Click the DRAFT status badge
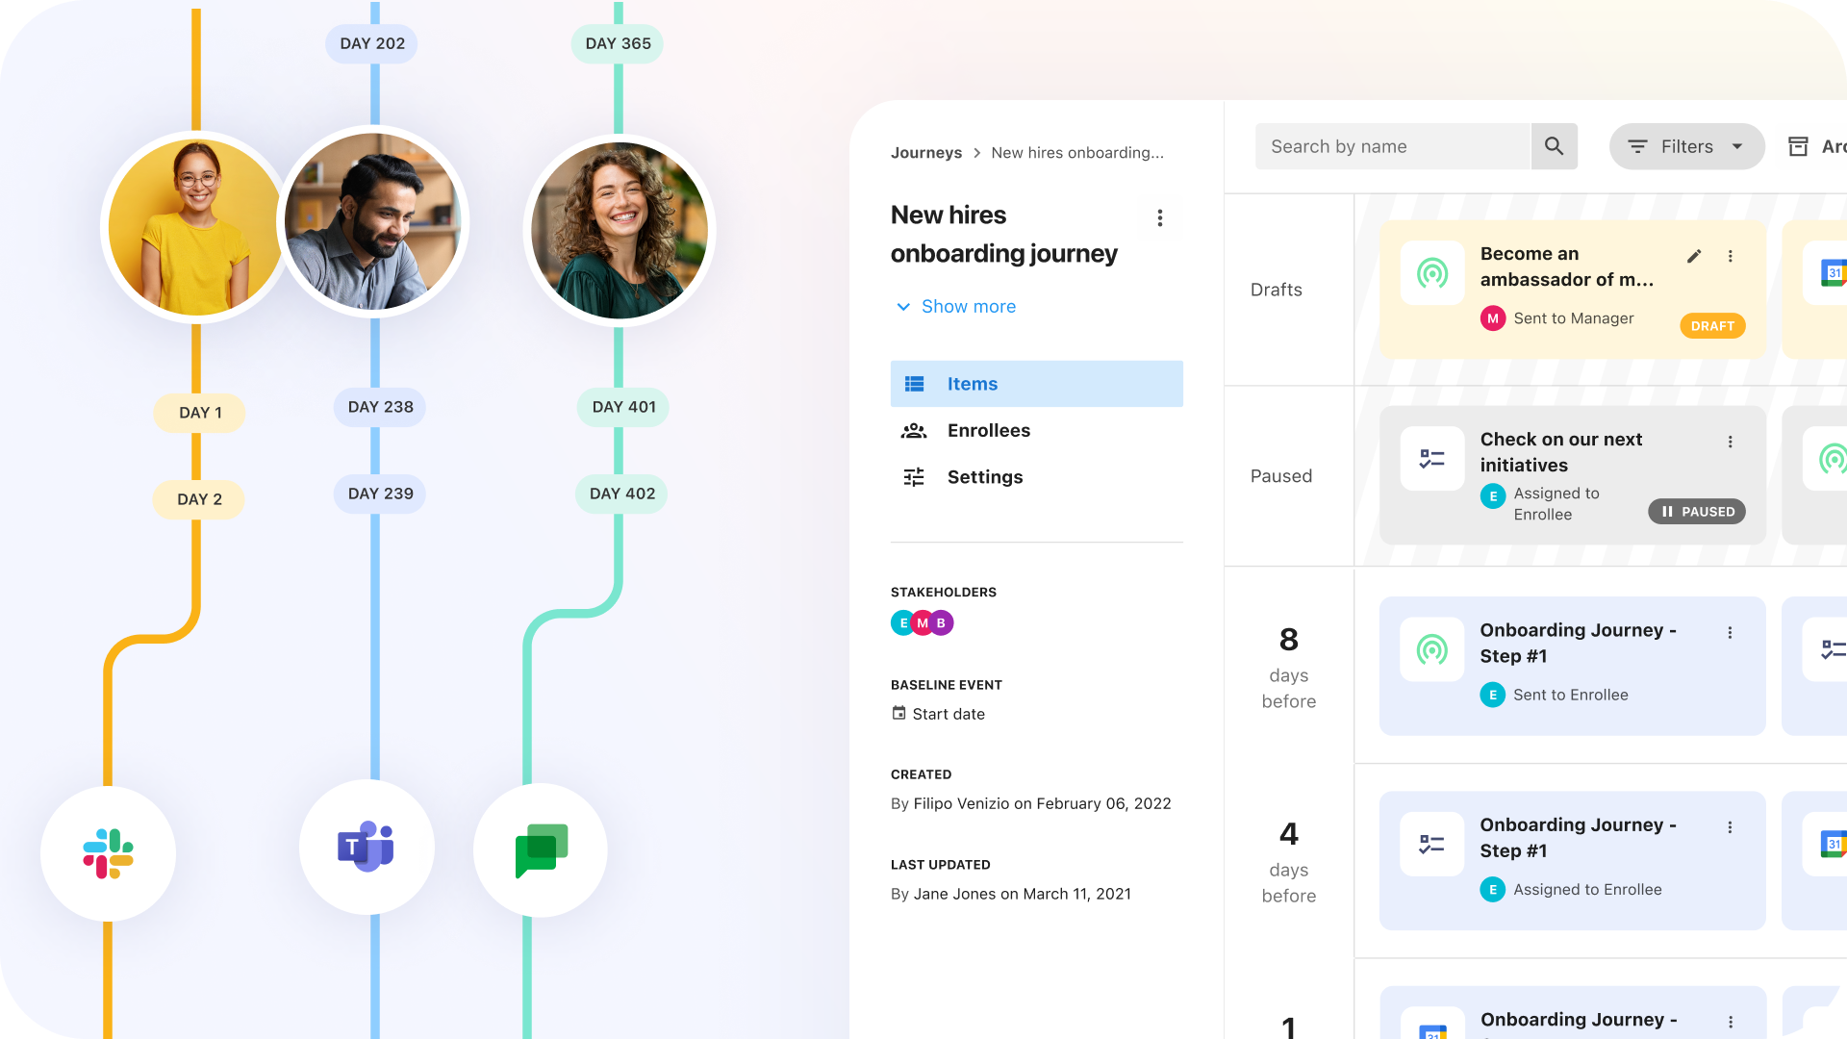1847x1039 pixels. click(1712, 326)
